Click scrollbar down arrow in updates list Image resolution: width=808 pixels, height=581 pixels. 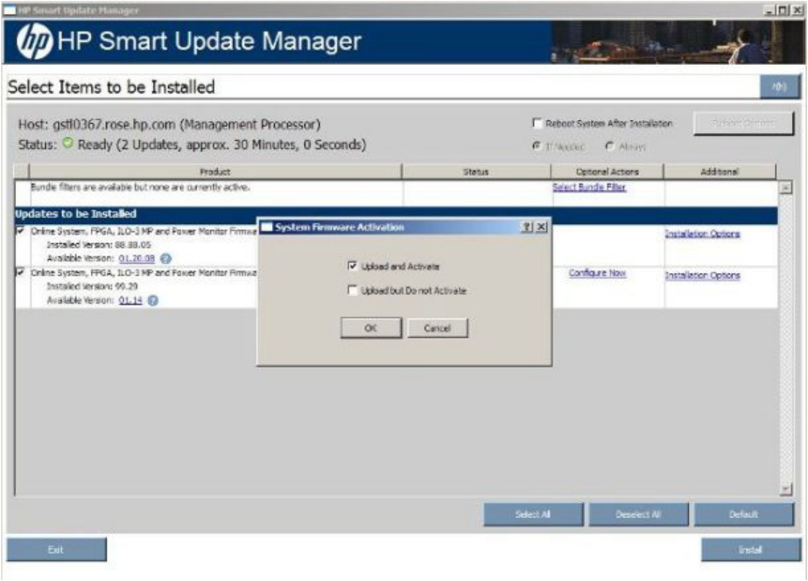[x=786, y=489]
